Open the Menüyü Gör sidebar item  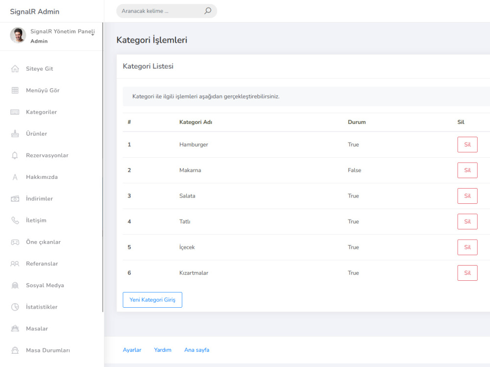[x=43, y=90]
